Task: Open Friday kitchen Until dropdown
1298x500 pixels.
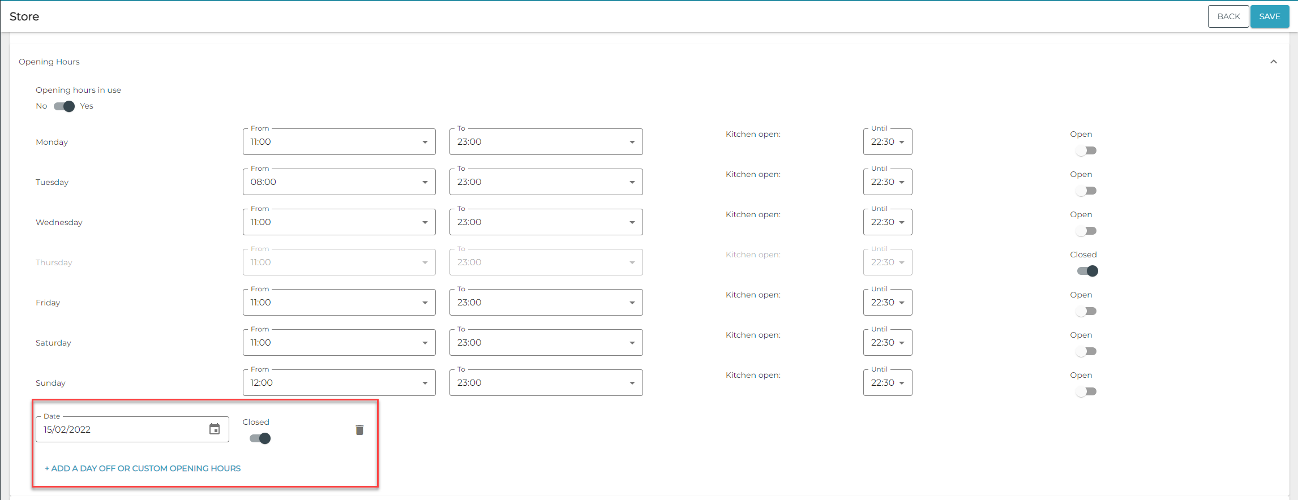Action: point(887,303)
